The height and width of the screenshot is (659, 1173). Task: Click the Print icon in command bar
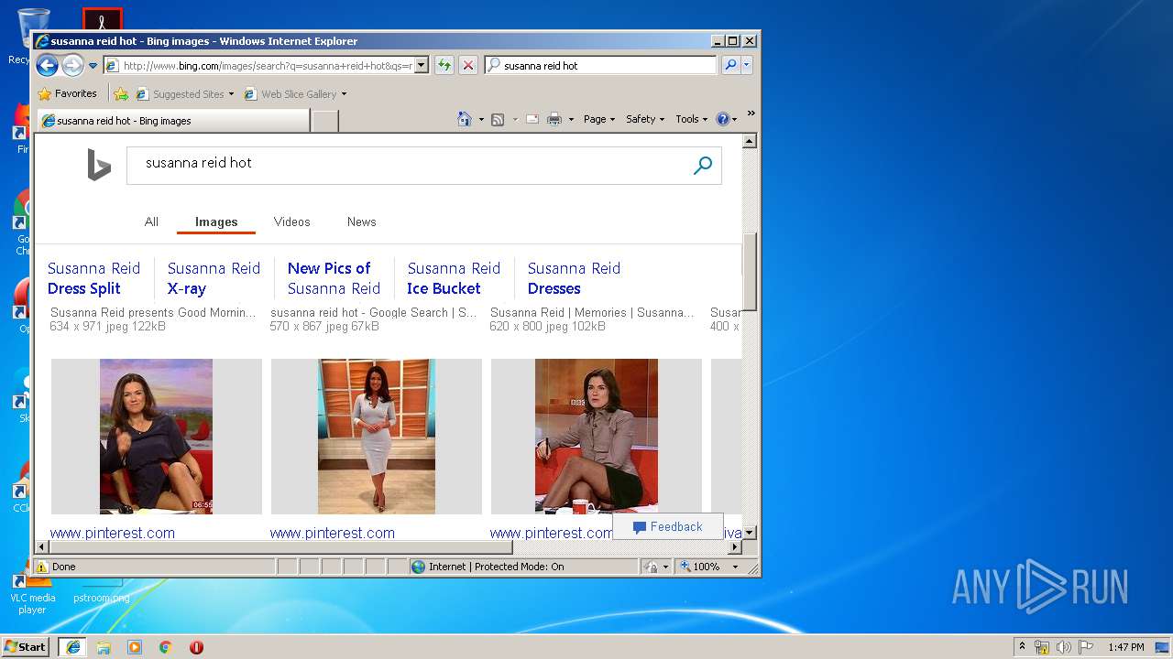coord(554,119)
